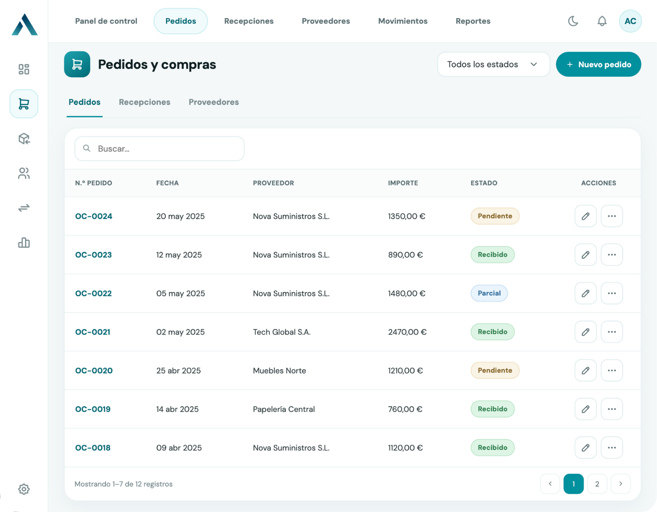657x512 pixels.
Task: Open settings gear icon in sidebar
Action: (x=24, y=489)
